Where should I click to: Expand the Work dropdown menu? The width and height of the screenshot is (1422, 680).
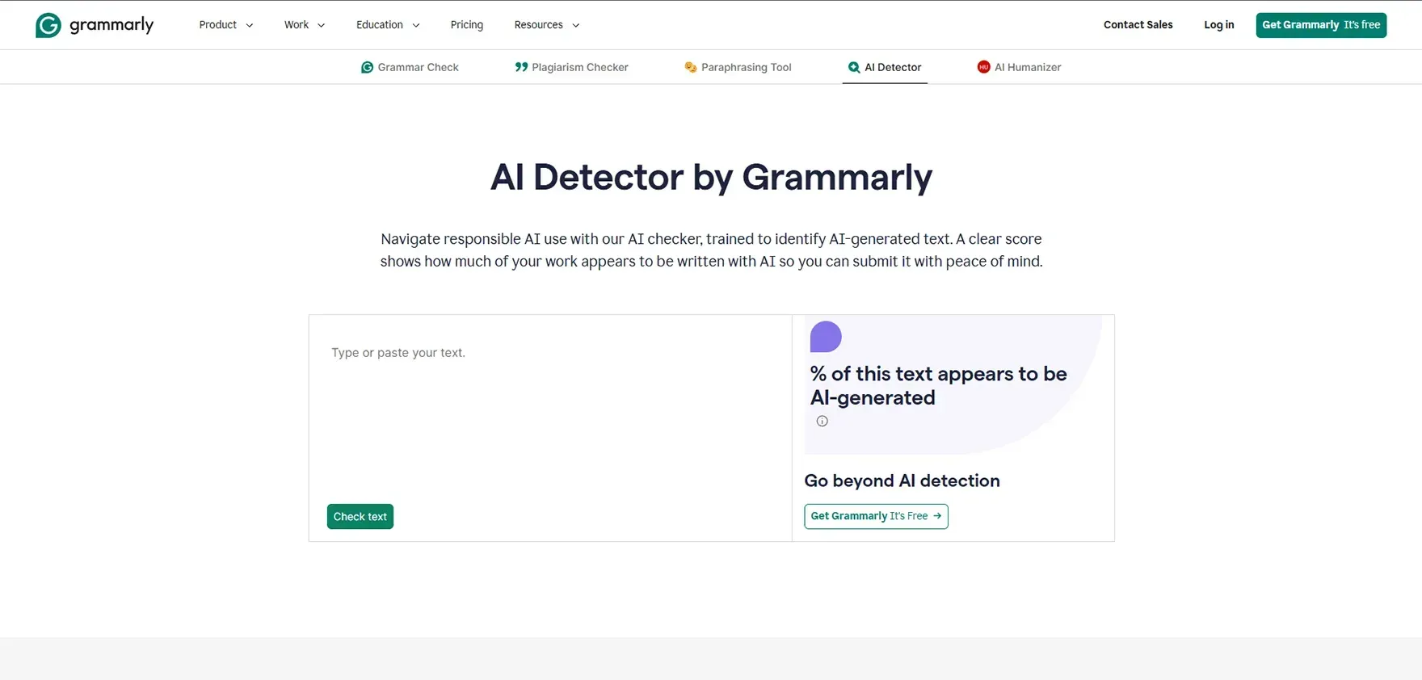[305, 25]
